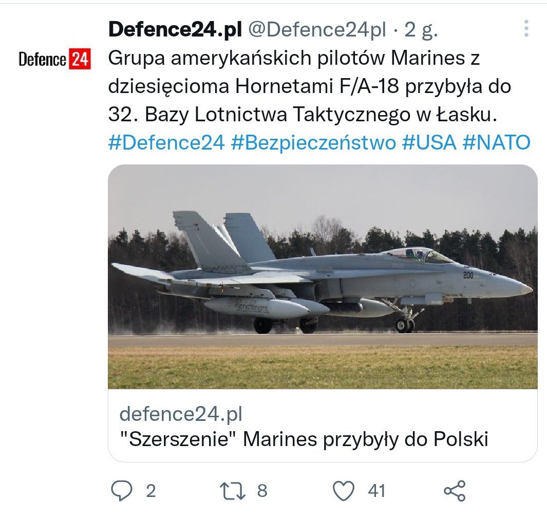
Task: Open the F/A-18 Hornet photo preview
Action: click(x=323, y=276)
